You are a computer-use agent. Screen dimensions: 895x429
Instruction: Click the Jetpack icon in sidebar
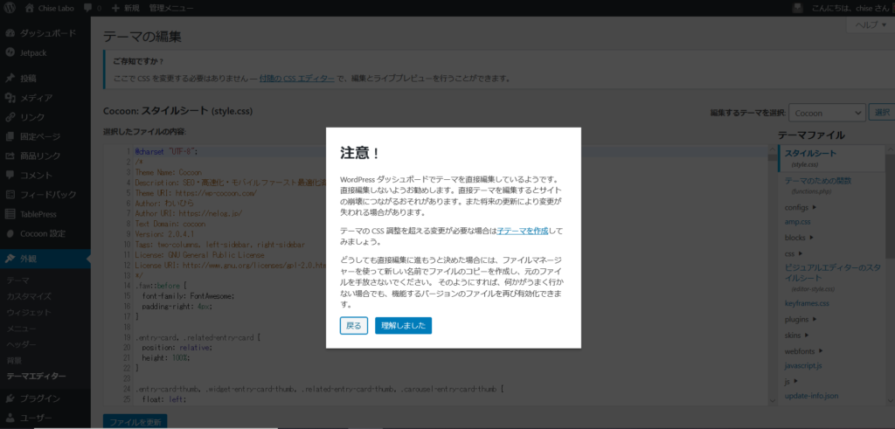coord(10,52)
